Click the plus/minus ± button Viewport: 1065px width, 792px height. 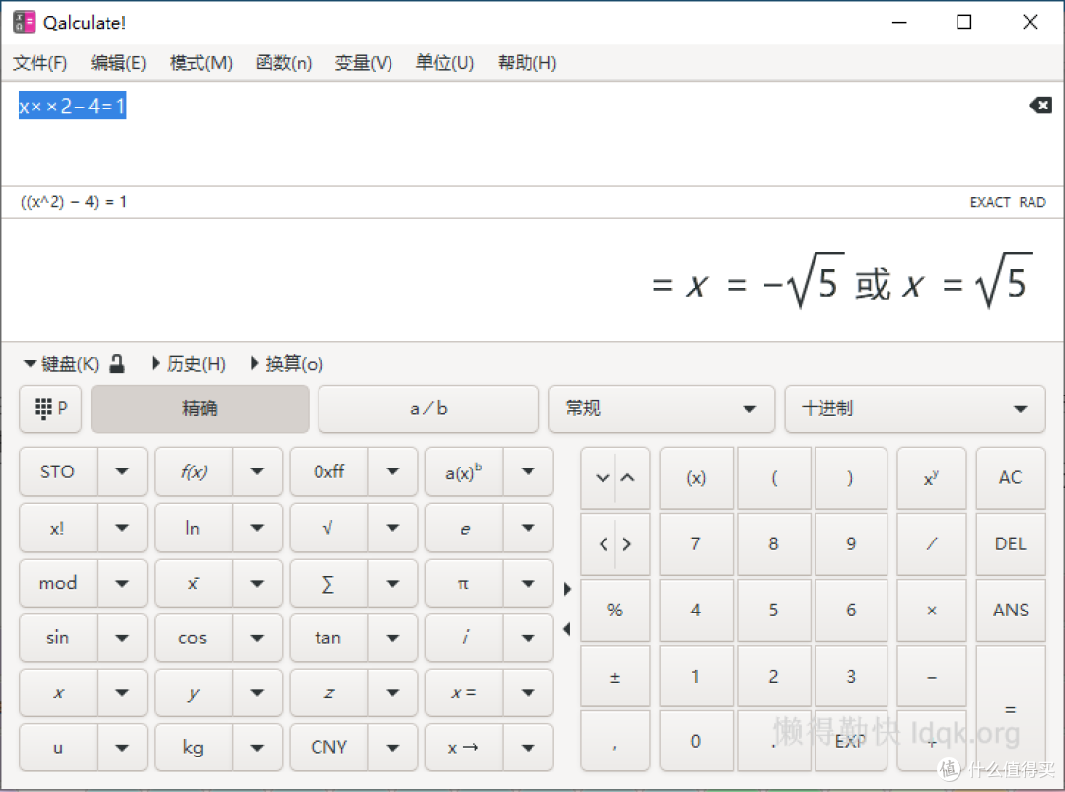[614, 676]
